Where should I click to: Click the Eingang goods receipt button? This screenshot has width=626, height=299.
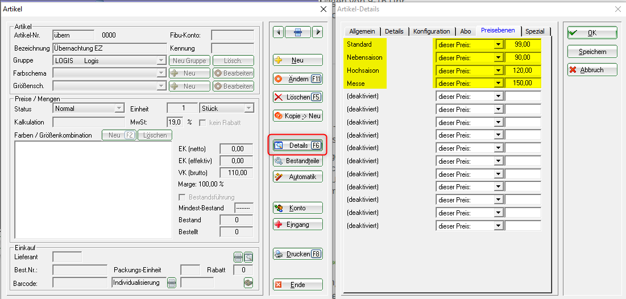297,225
